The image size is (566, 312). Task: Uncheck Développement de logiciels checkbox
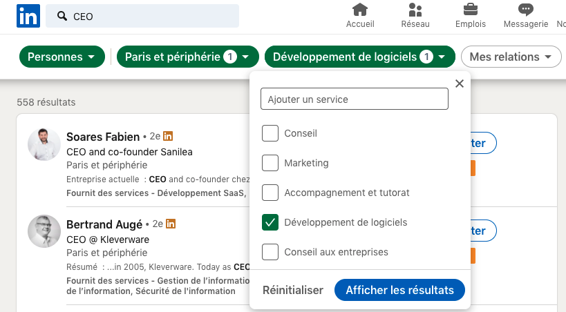point(270,222)
